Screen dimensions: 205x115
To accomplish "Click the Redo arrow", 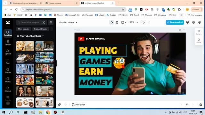I will click(x=149, y=22).
